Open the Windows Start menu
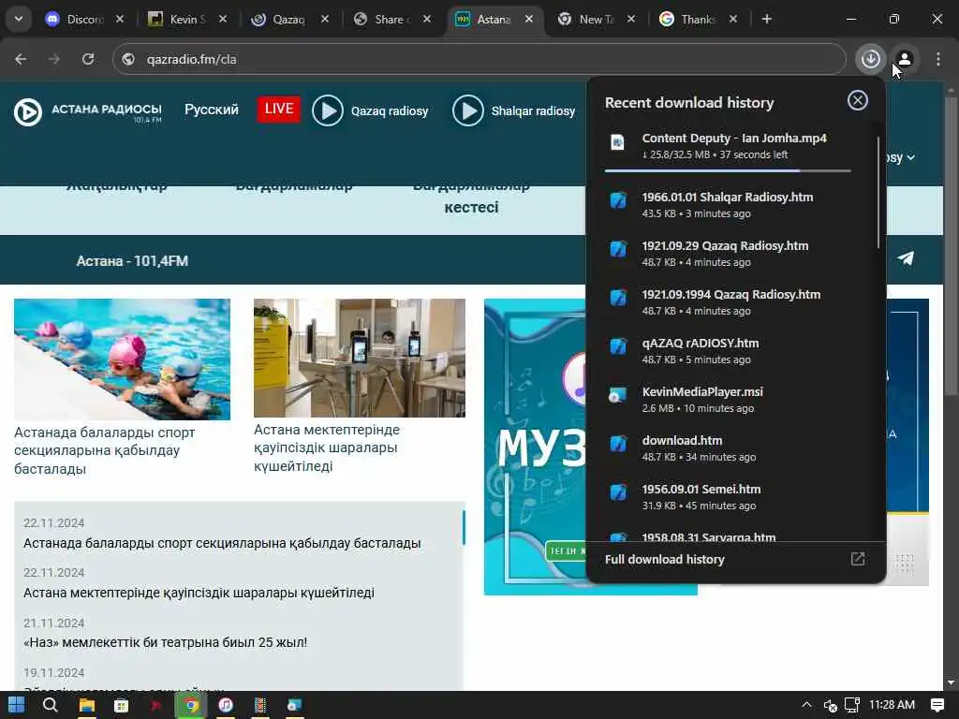 (17, 705)
